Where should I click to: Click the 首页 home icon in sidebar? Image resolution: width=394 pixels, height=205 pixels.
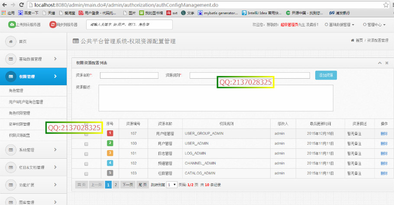tap(11, 42)
